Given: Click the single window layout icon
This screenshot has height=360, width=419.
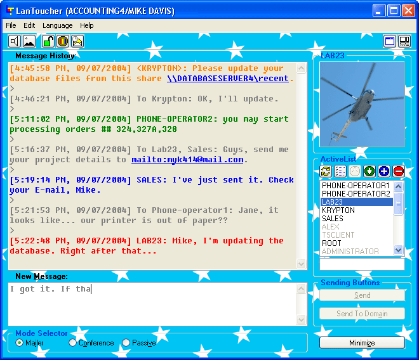Looking at the screenshot, I should click(390, 41).
